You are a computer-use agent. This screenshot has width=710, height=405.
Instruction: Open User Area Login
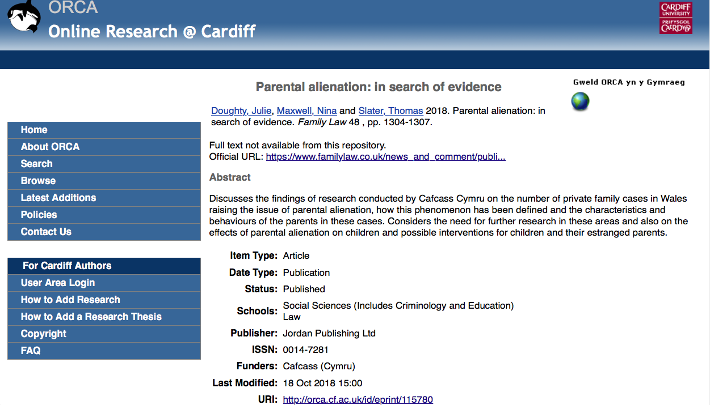(x=58, y=283)
